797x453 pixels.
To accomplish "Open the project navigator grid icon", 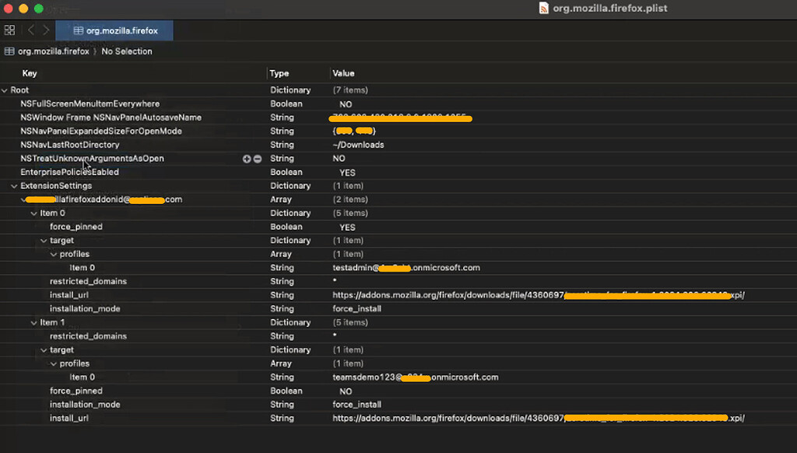I will pyautogui.click(x=9, y=30).
